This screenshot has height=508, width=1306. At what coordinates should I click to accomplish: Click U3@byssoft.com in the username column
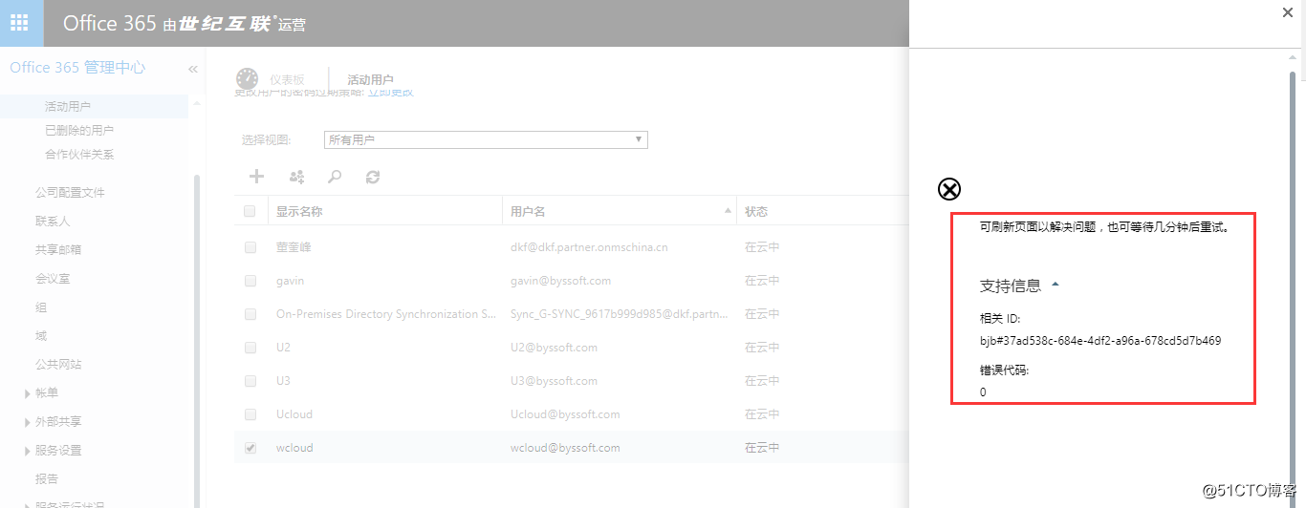pos(555,381)
